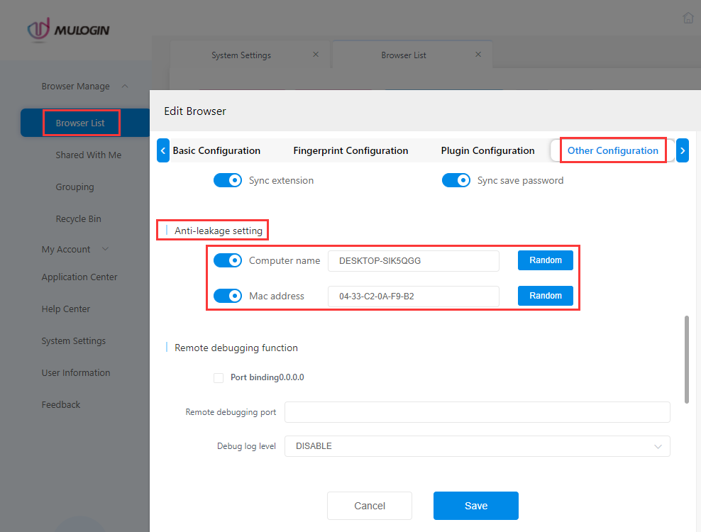
Task: Open Application Center in the sidebar
Action: (x=79, y=277)
